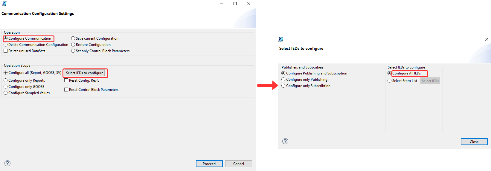
Task: Pick Select From List radio button
Action: 389,81
